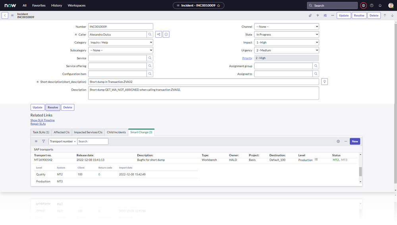Image resolution: width=397 pixels, height=225 pixels.
Task: Open the Impact dropdown showing 1 - High
Action: pos(286,42)
